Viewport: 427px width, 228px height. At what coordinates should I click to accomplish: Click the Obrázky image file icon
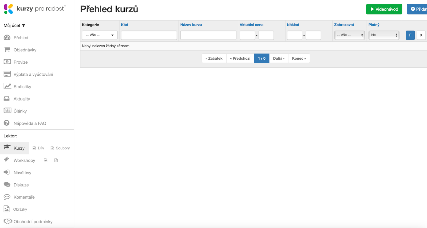coord(6,209)
